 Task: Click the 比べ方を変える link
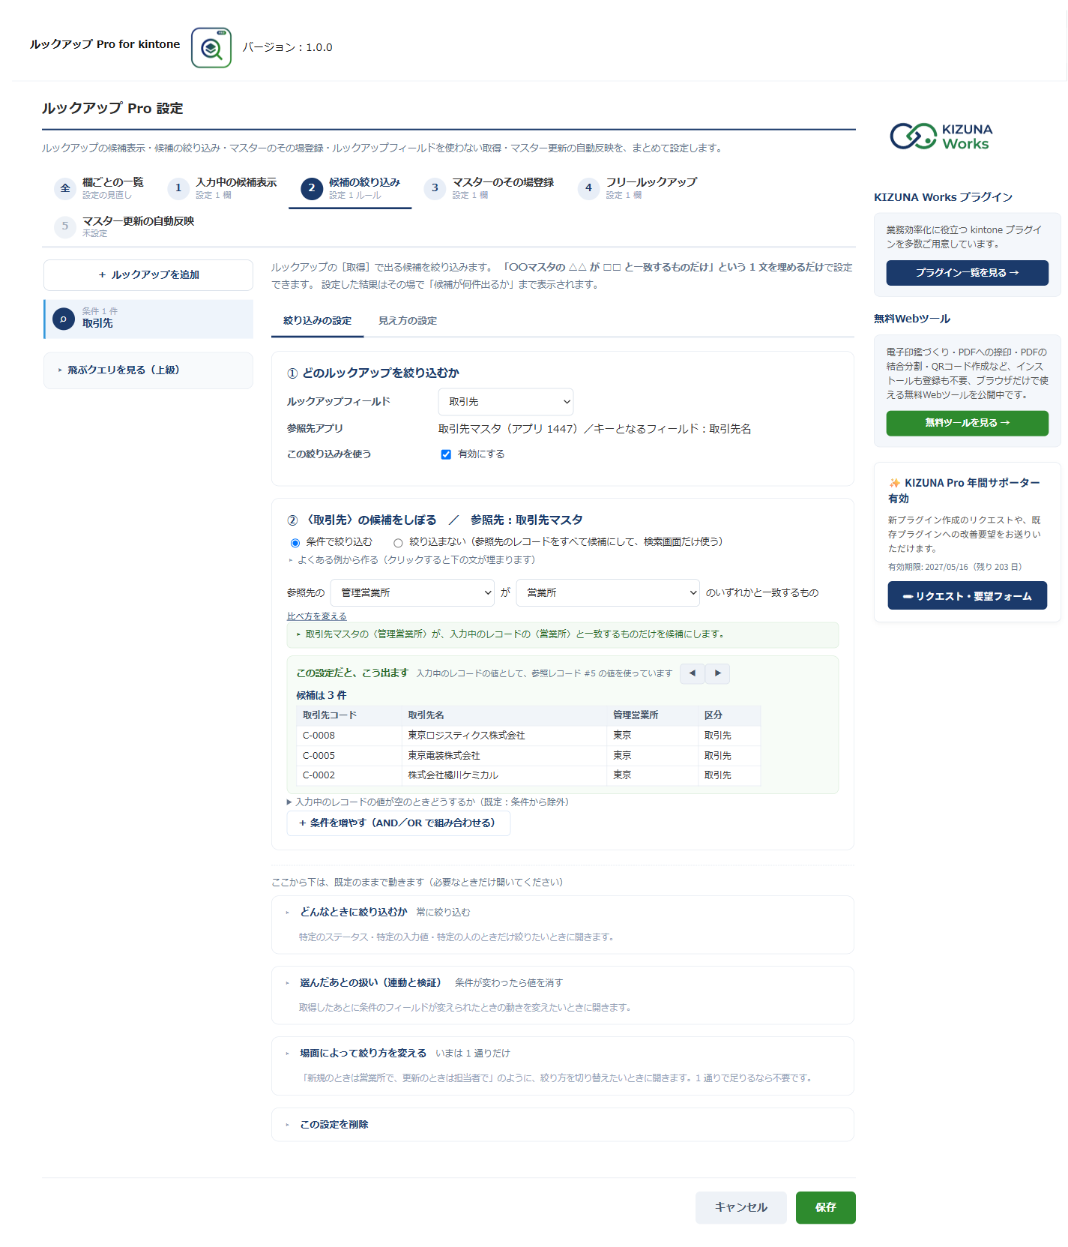point(317,616)
